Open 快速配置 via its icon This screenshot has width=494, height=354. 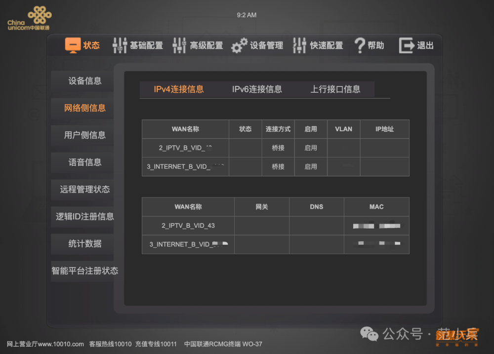click(299, 45)
